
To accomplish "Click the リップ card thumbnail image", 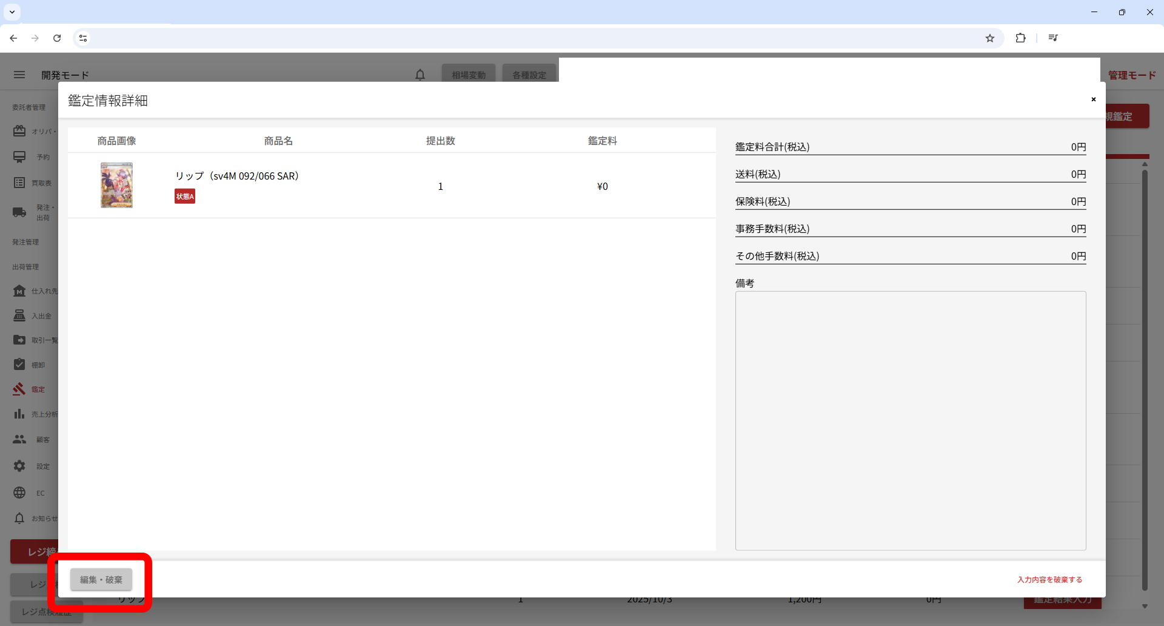I will pyautogui.click(x=116, y=186).
